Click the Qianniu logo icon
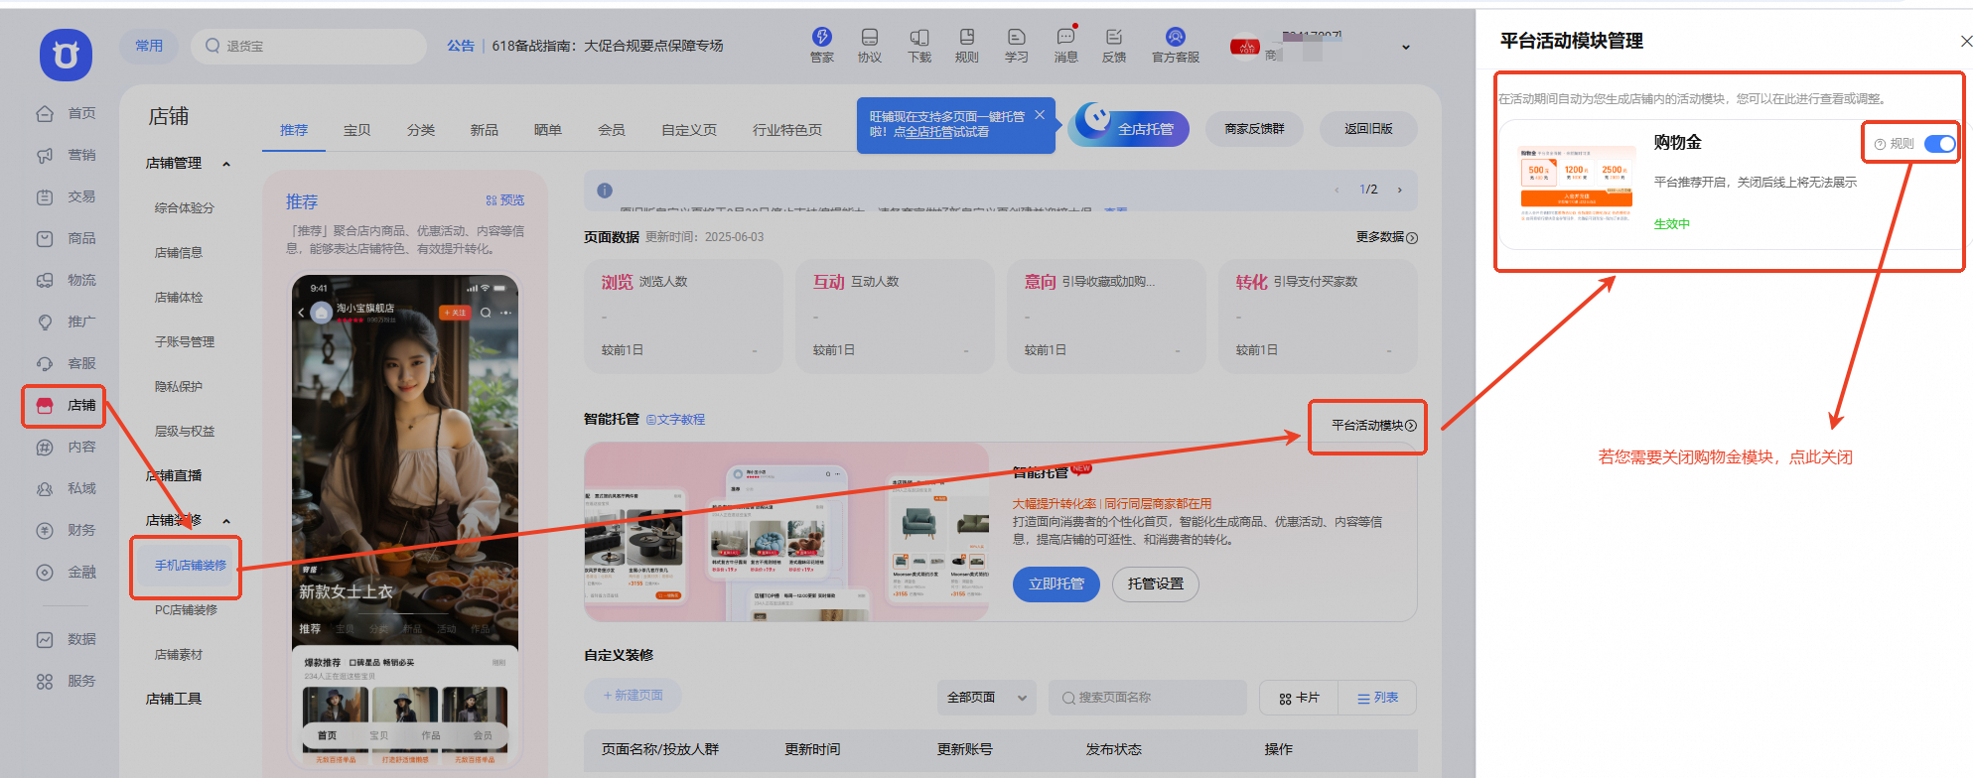 tap(66, 55)
